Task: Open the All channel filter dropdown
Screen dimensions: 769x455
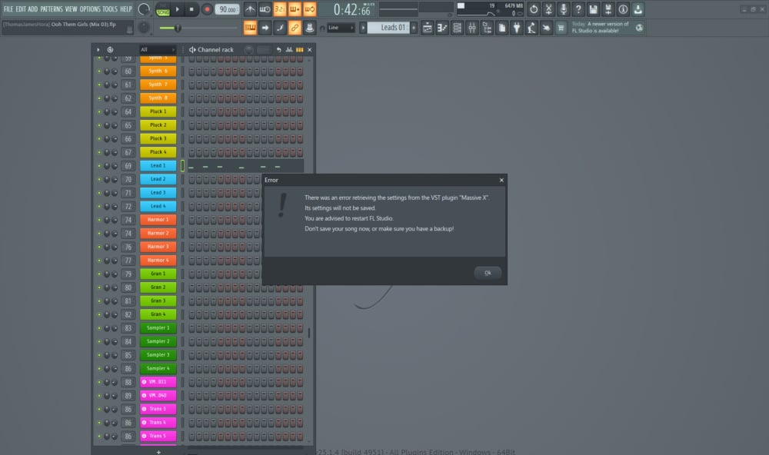Action: 158,49
